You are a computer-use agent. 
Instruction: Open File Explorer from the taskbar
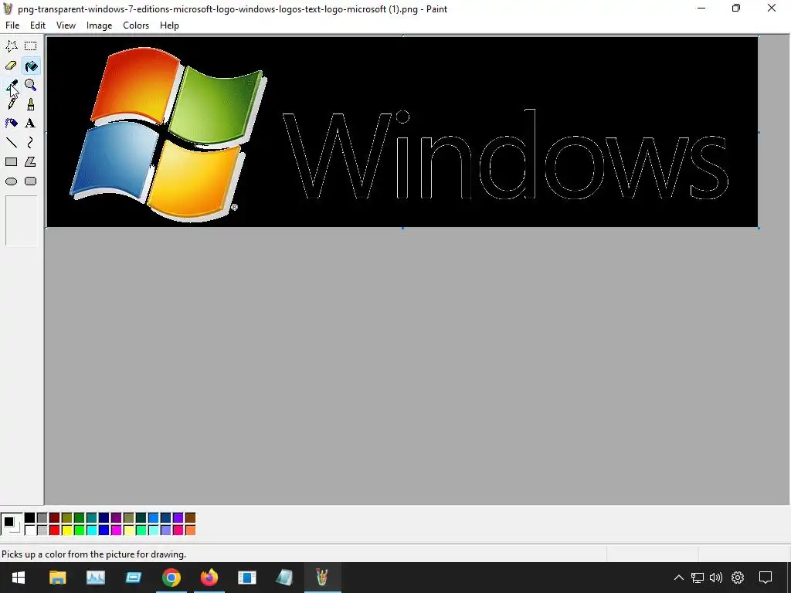click(x=57, y=578)
